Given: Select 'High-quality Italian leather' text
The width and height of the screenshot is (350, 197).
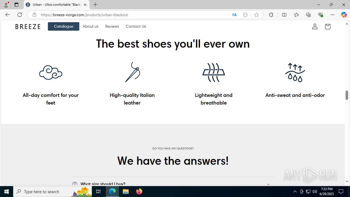Looking at the screenshot, I should 132,99.
